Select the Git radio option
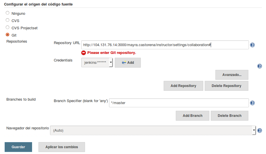 pyautogui.click(x=8, y=35)
